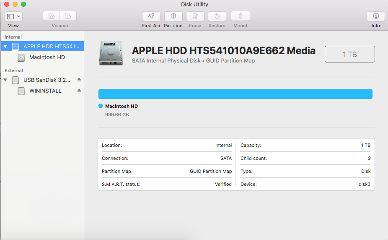Open the Partition tool

(x=173, y=16)
